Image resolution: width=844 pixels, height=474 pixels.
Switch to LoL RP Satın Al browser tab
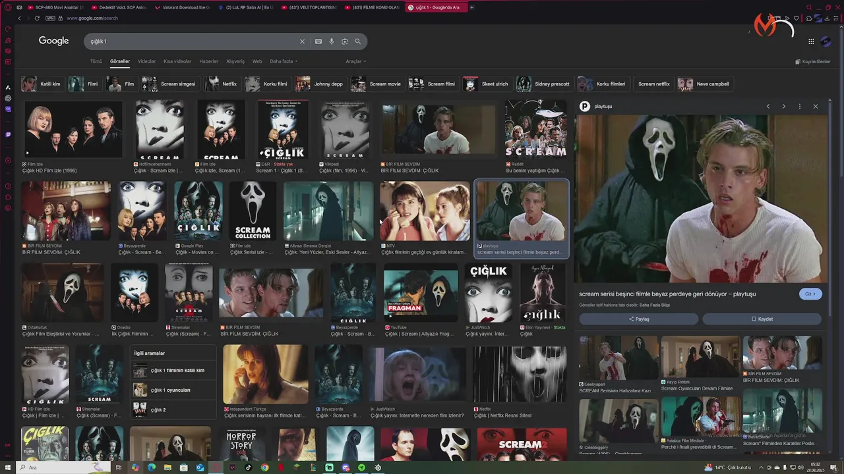tap(246, 7)
